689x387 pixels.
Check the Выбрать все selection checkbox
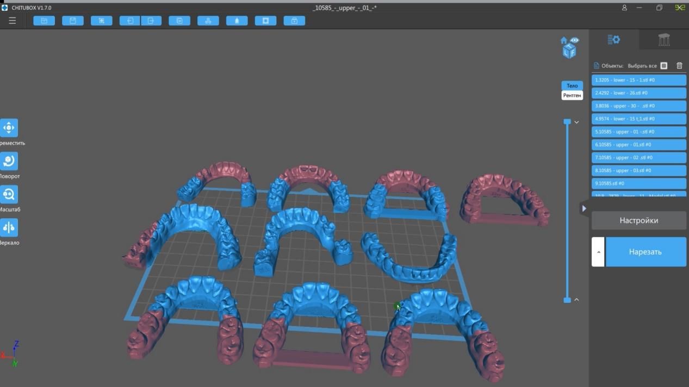pos(663,65)
